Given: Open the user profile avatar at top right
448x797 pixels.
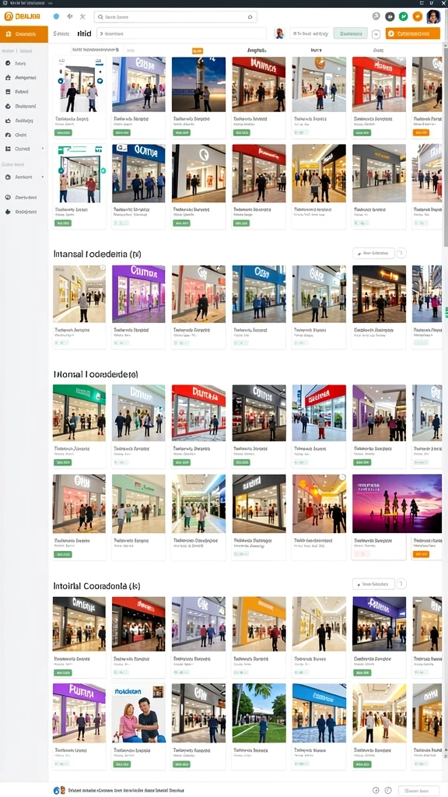Looking at the screenshot, I should (x=433, y=17).
